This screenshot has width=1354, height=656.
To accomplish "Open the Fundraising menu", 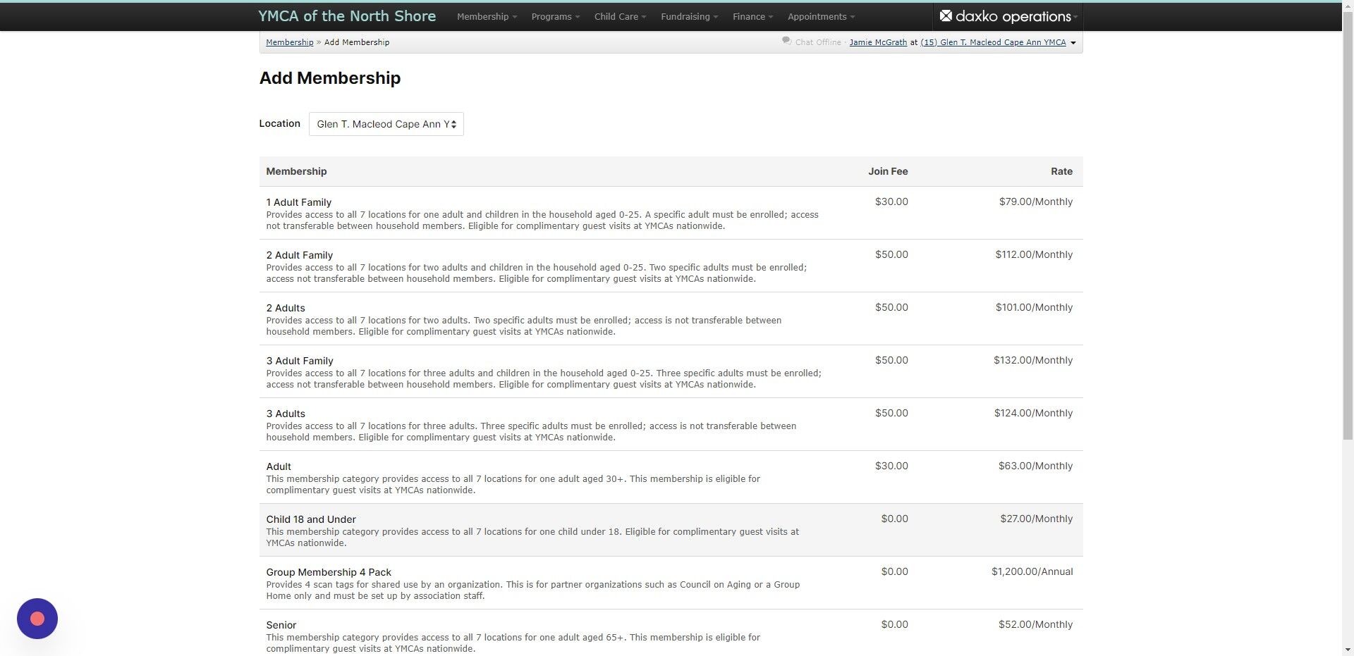I will pyautogui.click(x=689, y=16).
